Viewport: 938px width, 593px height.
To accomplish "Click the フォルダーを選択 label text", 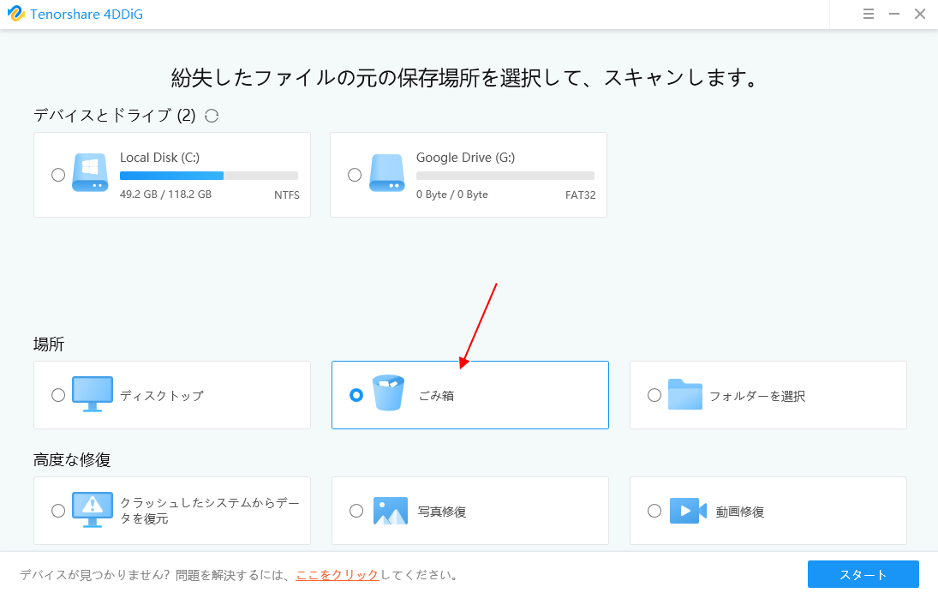I will click(x=757, y=396).
